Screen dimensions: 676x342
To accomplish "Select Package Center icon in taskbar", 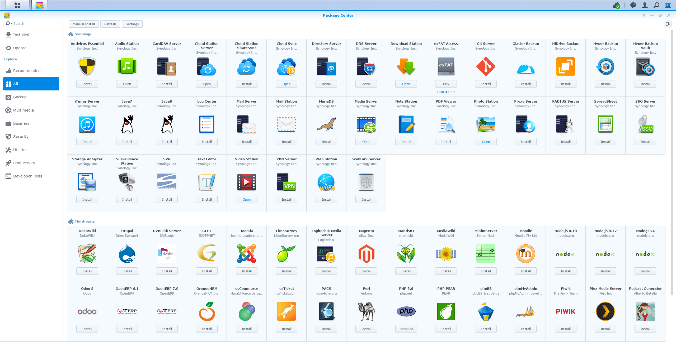I will [40, 5].
